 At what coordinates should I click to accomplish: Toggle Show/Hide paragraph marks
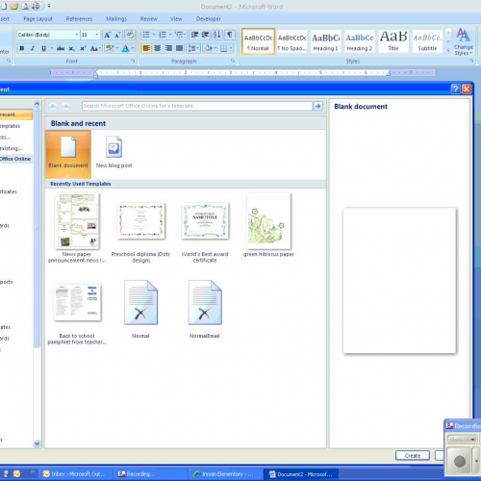(230, 35)
